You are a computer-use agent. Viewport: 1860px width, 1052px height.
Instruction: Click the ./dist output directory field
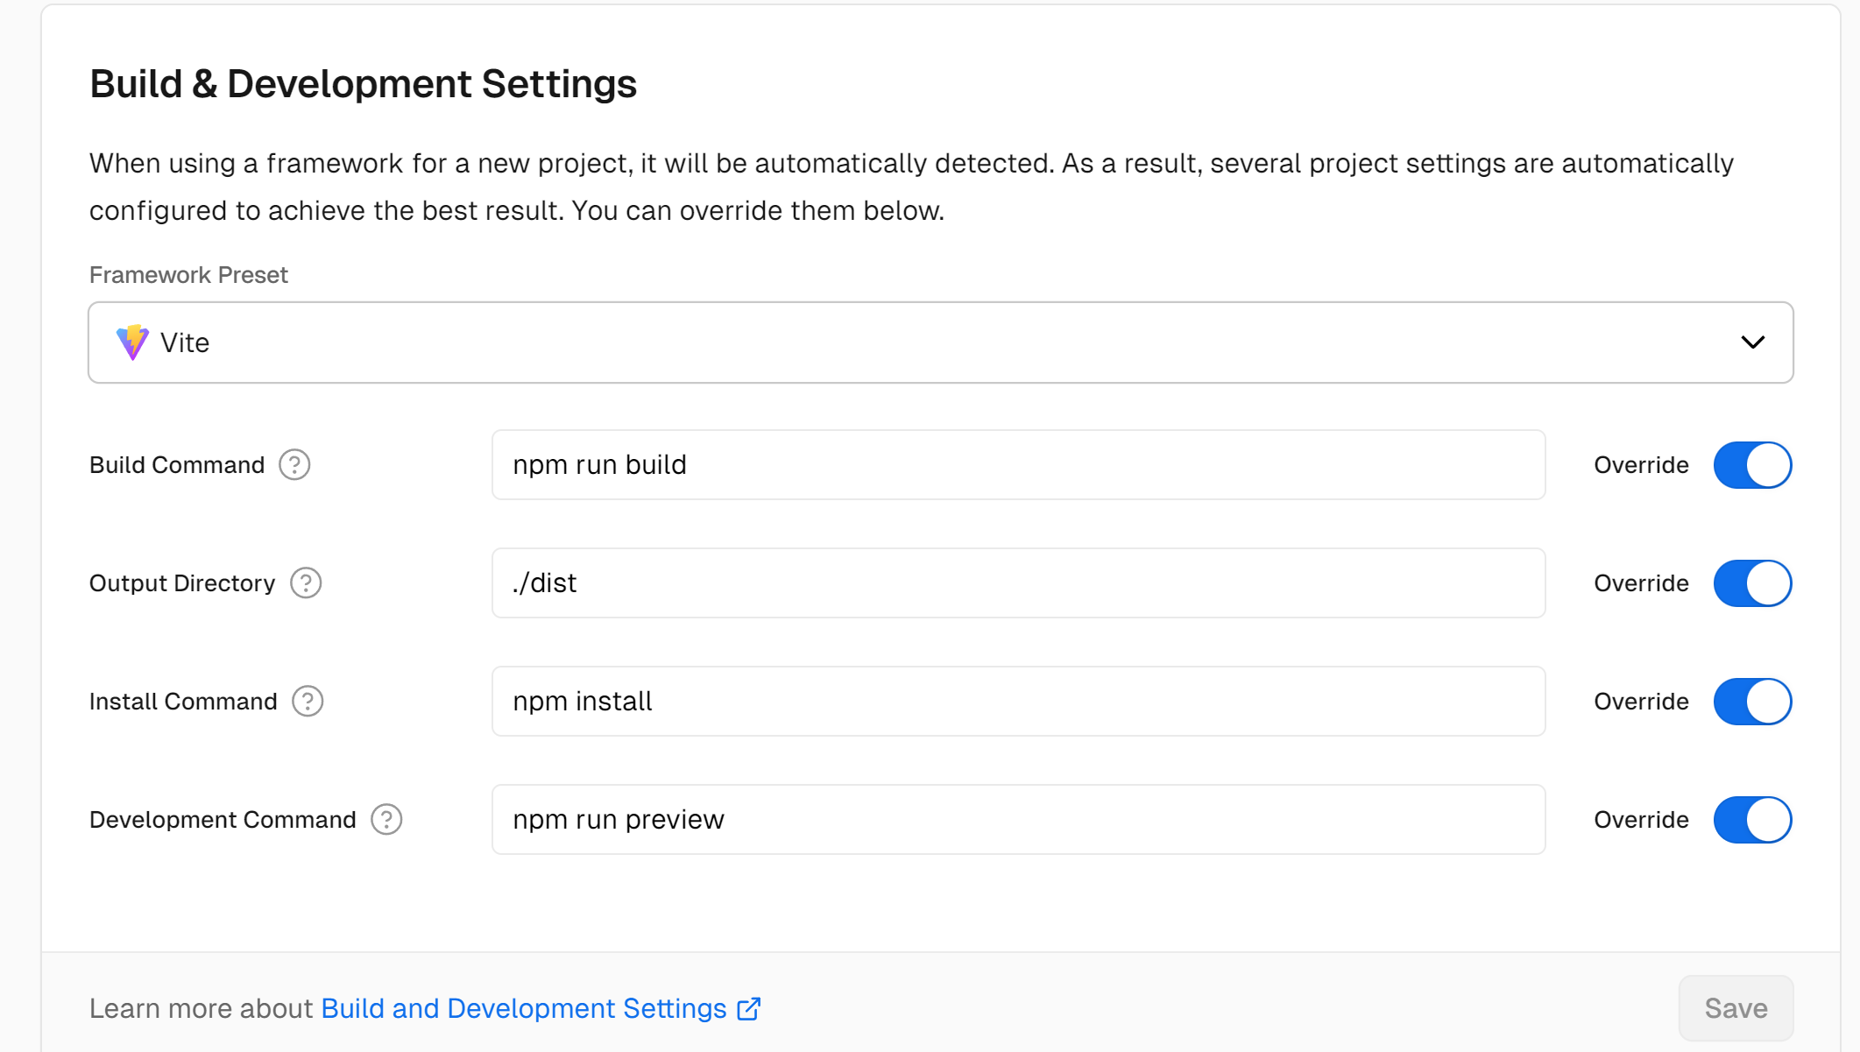1018,583
